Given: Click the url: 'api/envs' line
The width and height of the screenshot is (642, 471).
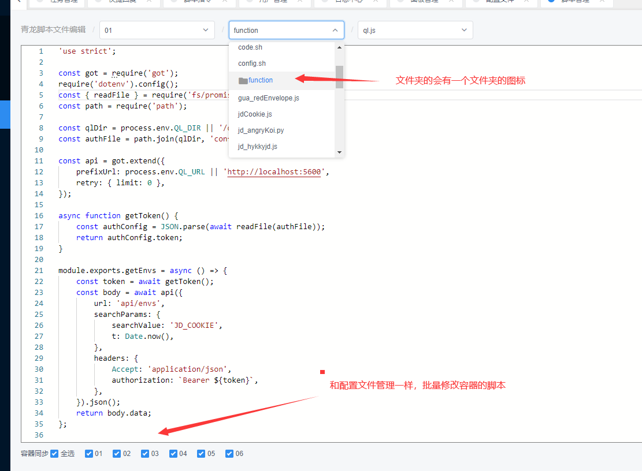Looking at the screenshot, I should [x=129, y=304].
